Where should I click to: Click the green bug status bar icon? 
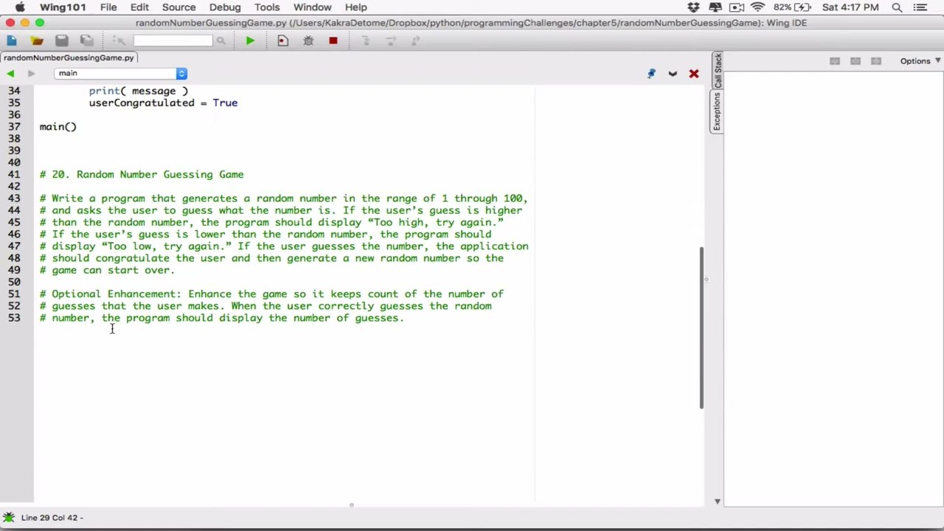pyautogui.click(x=9, y=518)
